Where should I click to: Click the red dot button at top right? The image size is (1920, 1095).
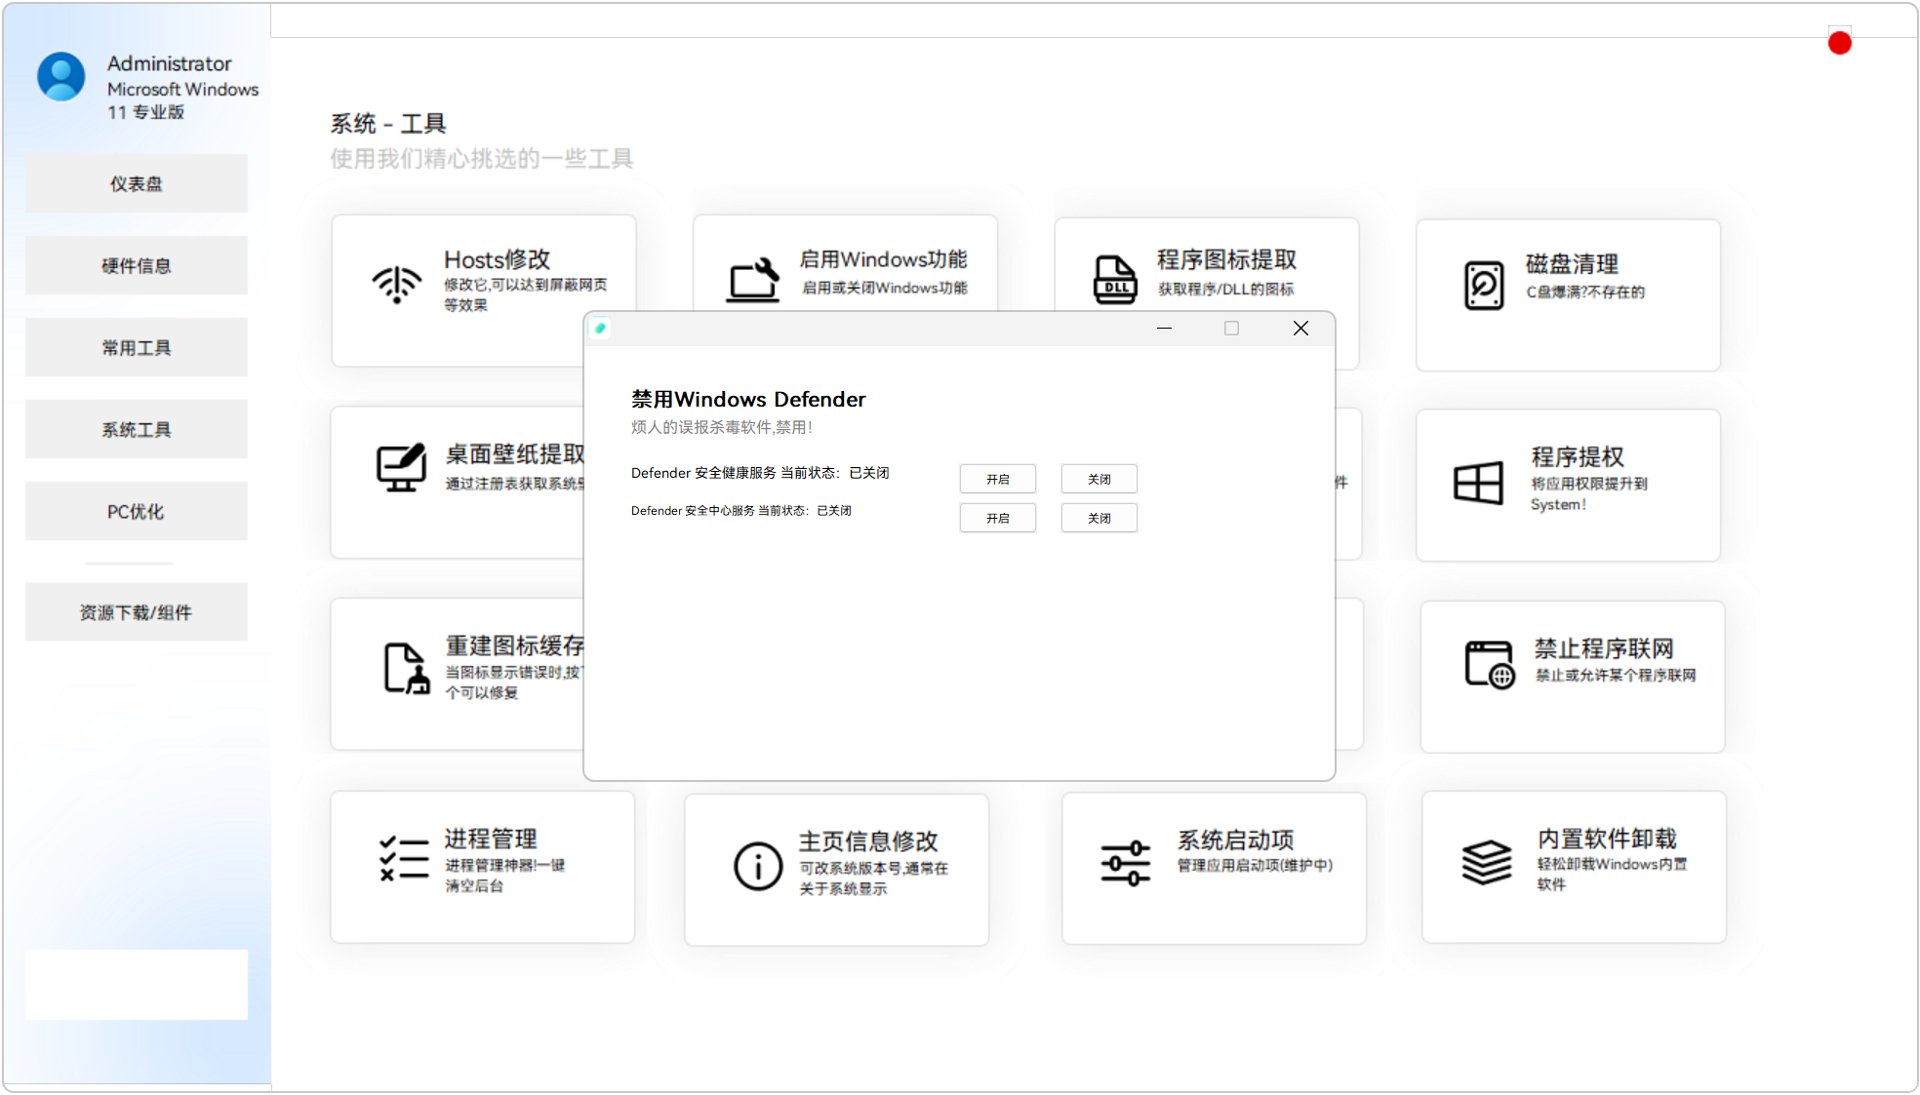tap(1840, 43)
